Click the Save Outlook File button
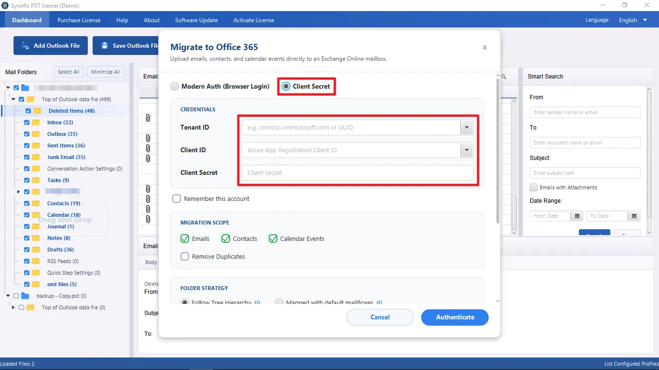 tap(126, 46)
